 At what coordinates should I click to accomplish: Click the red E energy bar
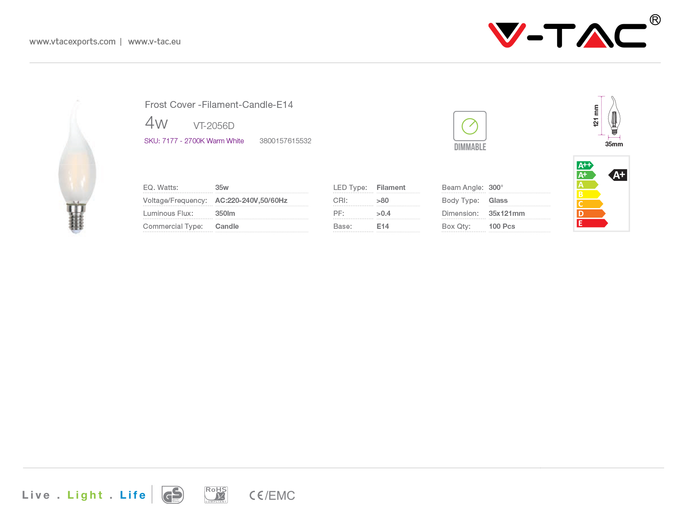click(592, 223)
